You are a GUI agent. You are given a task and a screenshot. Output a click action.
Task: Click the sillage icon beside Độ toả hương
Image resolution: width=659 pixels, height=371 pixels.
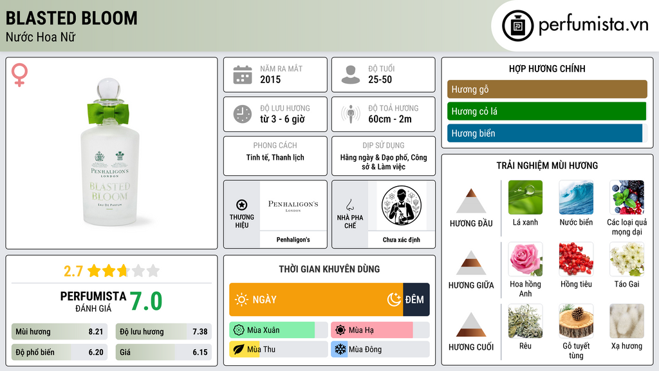coord(351,114)
